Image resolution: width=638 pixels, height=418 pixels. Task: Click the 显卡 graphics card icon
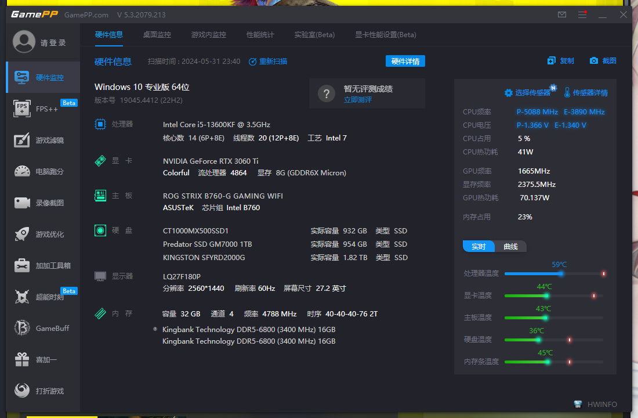pyautogui.click(x=100, y=161)
